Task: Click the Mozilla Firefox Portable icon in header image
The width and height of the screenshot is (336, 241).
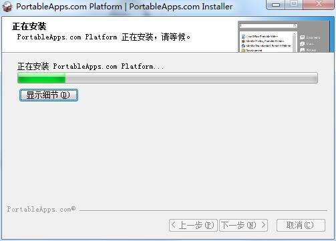Action: click(243, 41)
